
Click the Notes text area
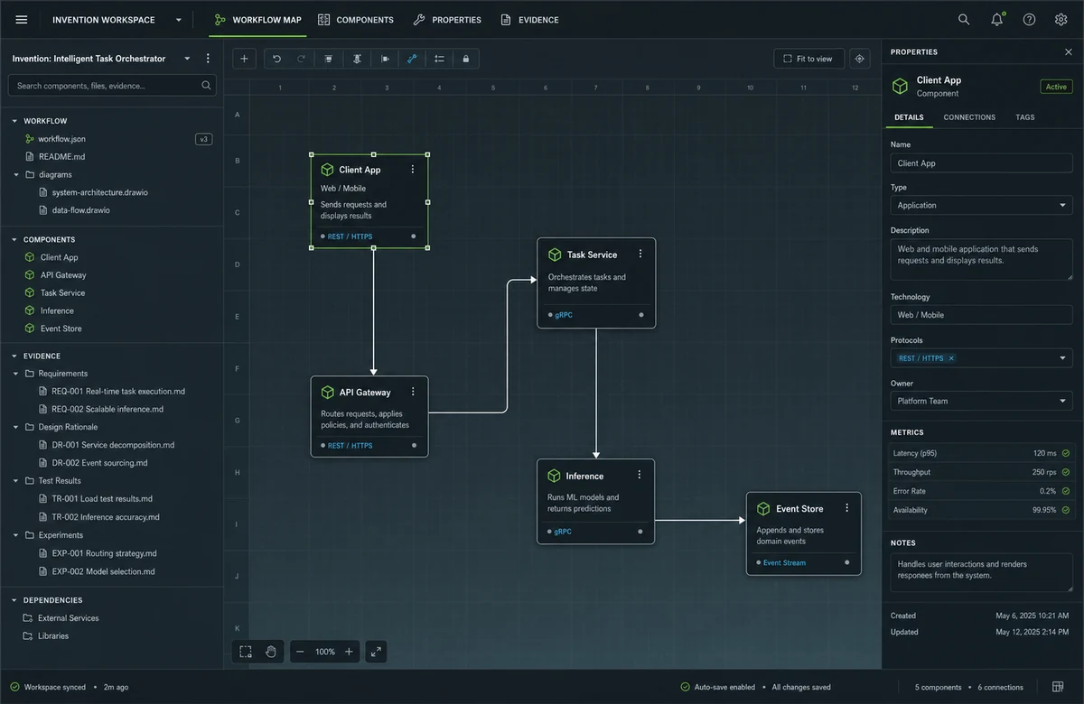981,572
